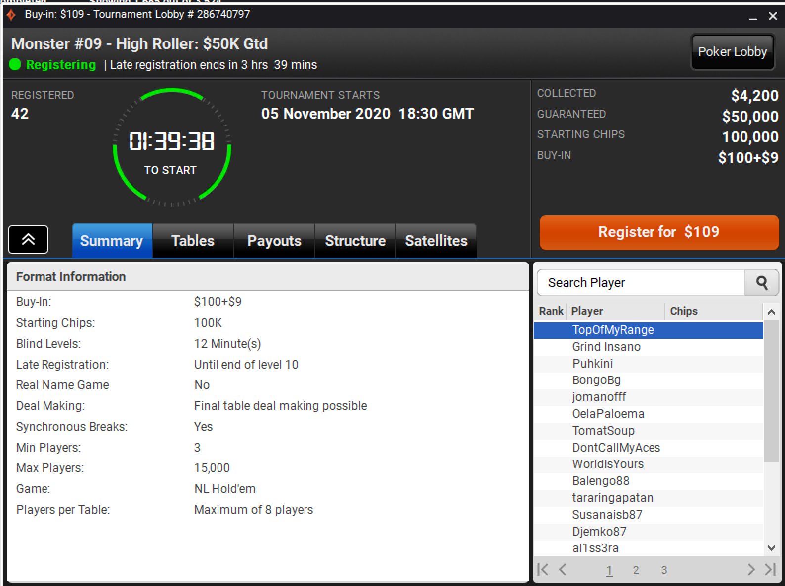The image size is (785, 586).
Task: Click the player list scrollbar thumb
Action: (x=771, y=391)
